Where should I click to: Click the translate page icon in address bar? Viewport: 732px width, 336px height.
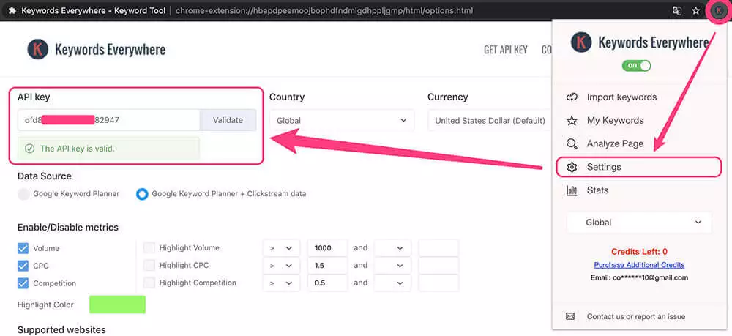point(677,11)
